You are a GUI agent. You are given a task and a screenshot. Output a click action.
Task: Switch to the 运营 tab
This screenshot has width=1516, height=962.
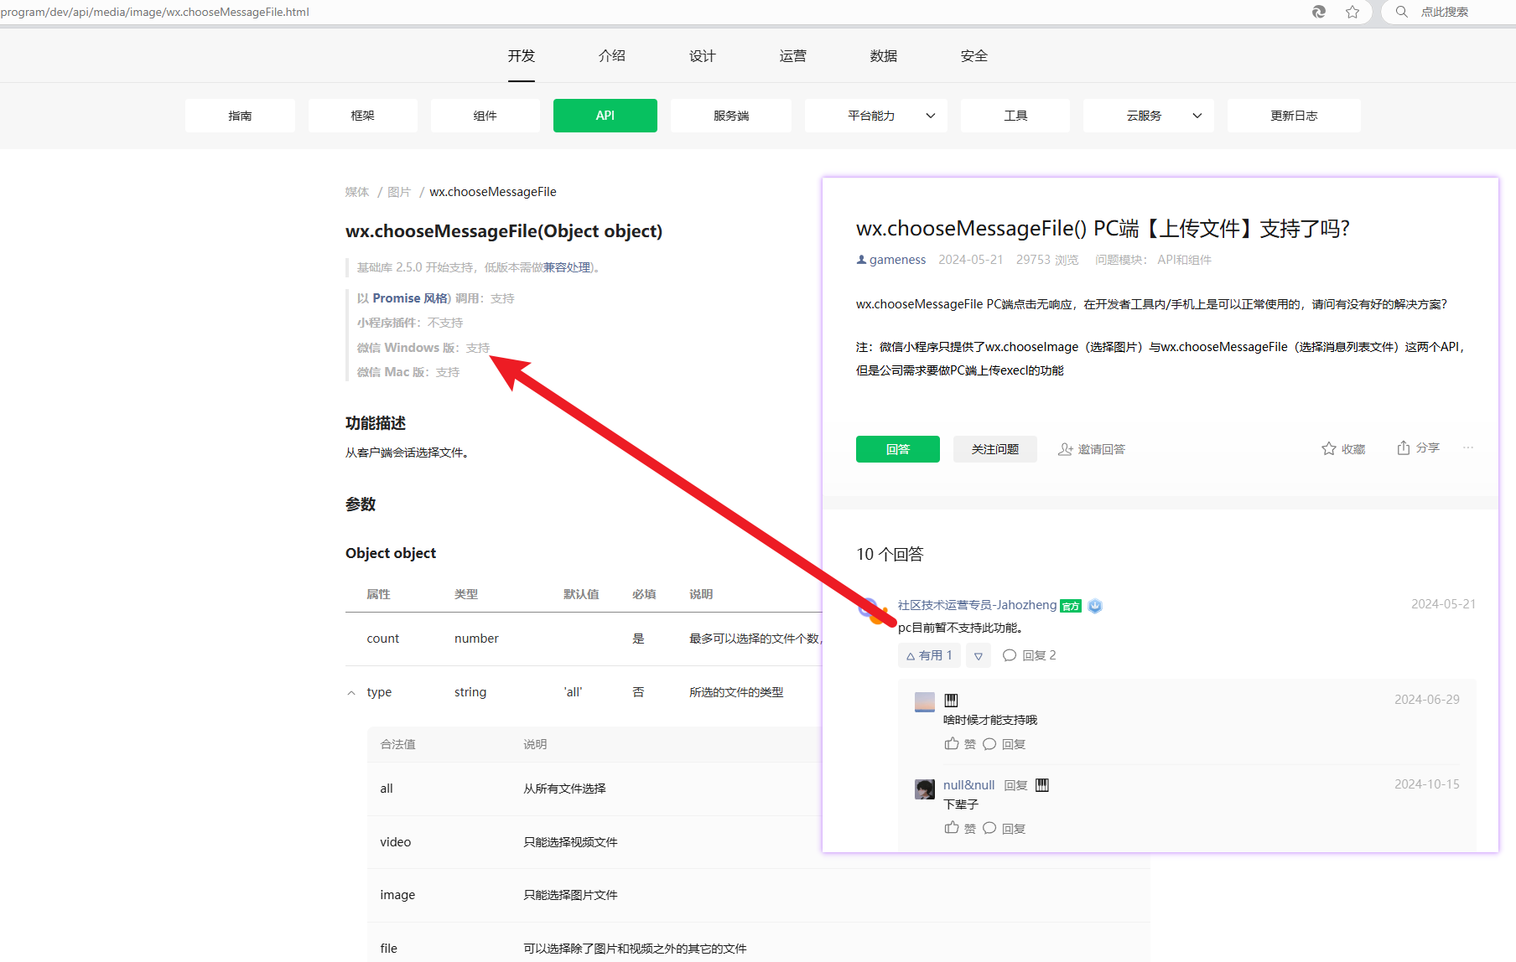point(793,56)
